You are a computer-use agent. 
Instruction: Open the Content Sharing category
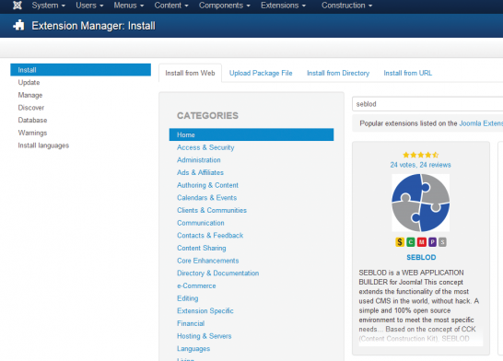tap(202, 248)
